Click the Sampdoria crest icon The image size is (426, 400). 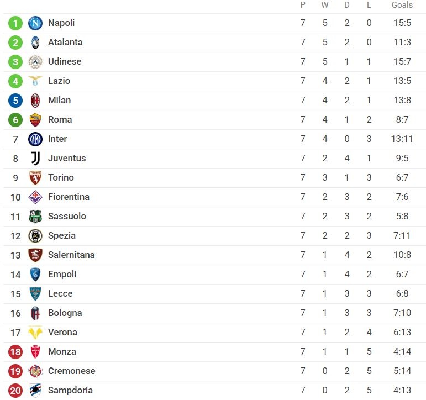pos(35,391)
